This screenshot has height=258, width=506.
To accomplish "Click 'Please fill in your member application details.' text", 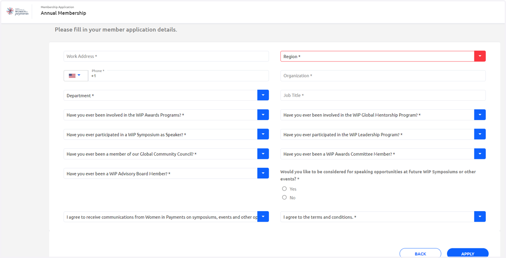I will point(116,30).
